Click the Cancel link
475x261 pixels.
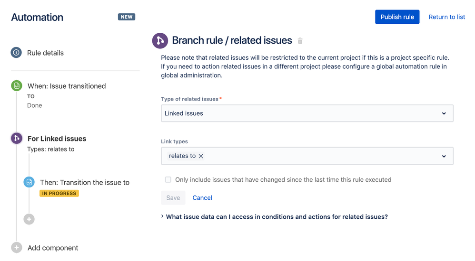[202, 198]
